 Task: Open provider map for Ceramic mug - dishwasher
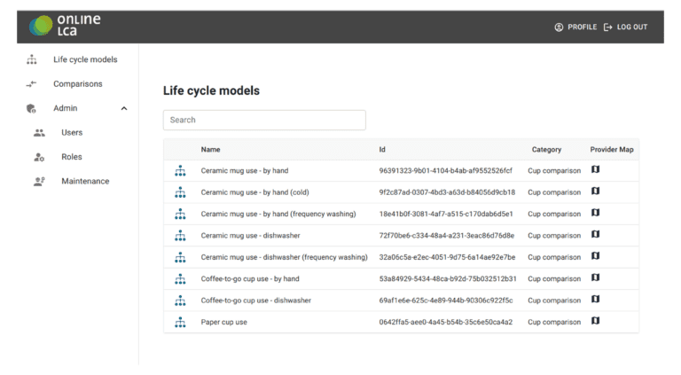[596, 234]
